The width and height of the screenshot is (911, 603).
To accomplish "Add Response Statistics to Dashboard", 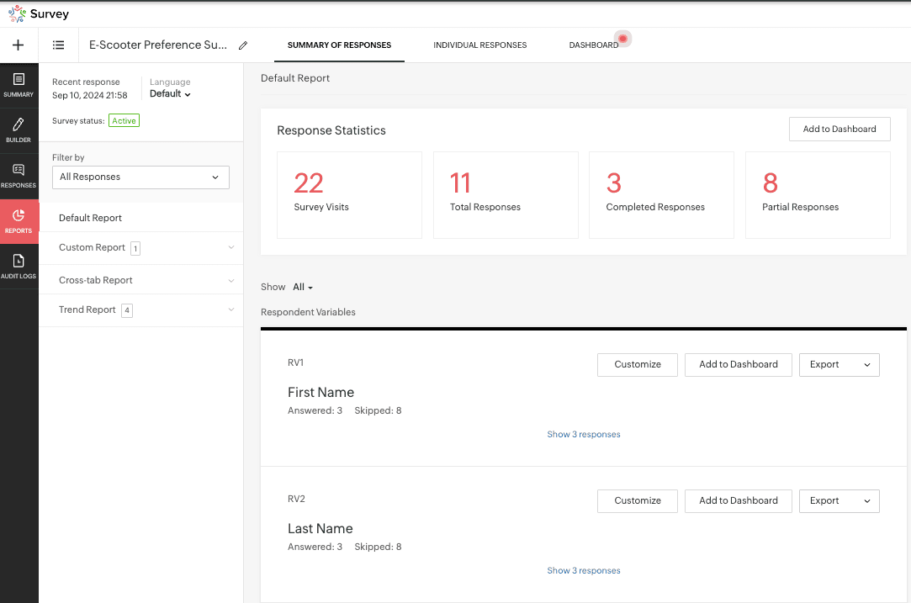I will point(839,130).
